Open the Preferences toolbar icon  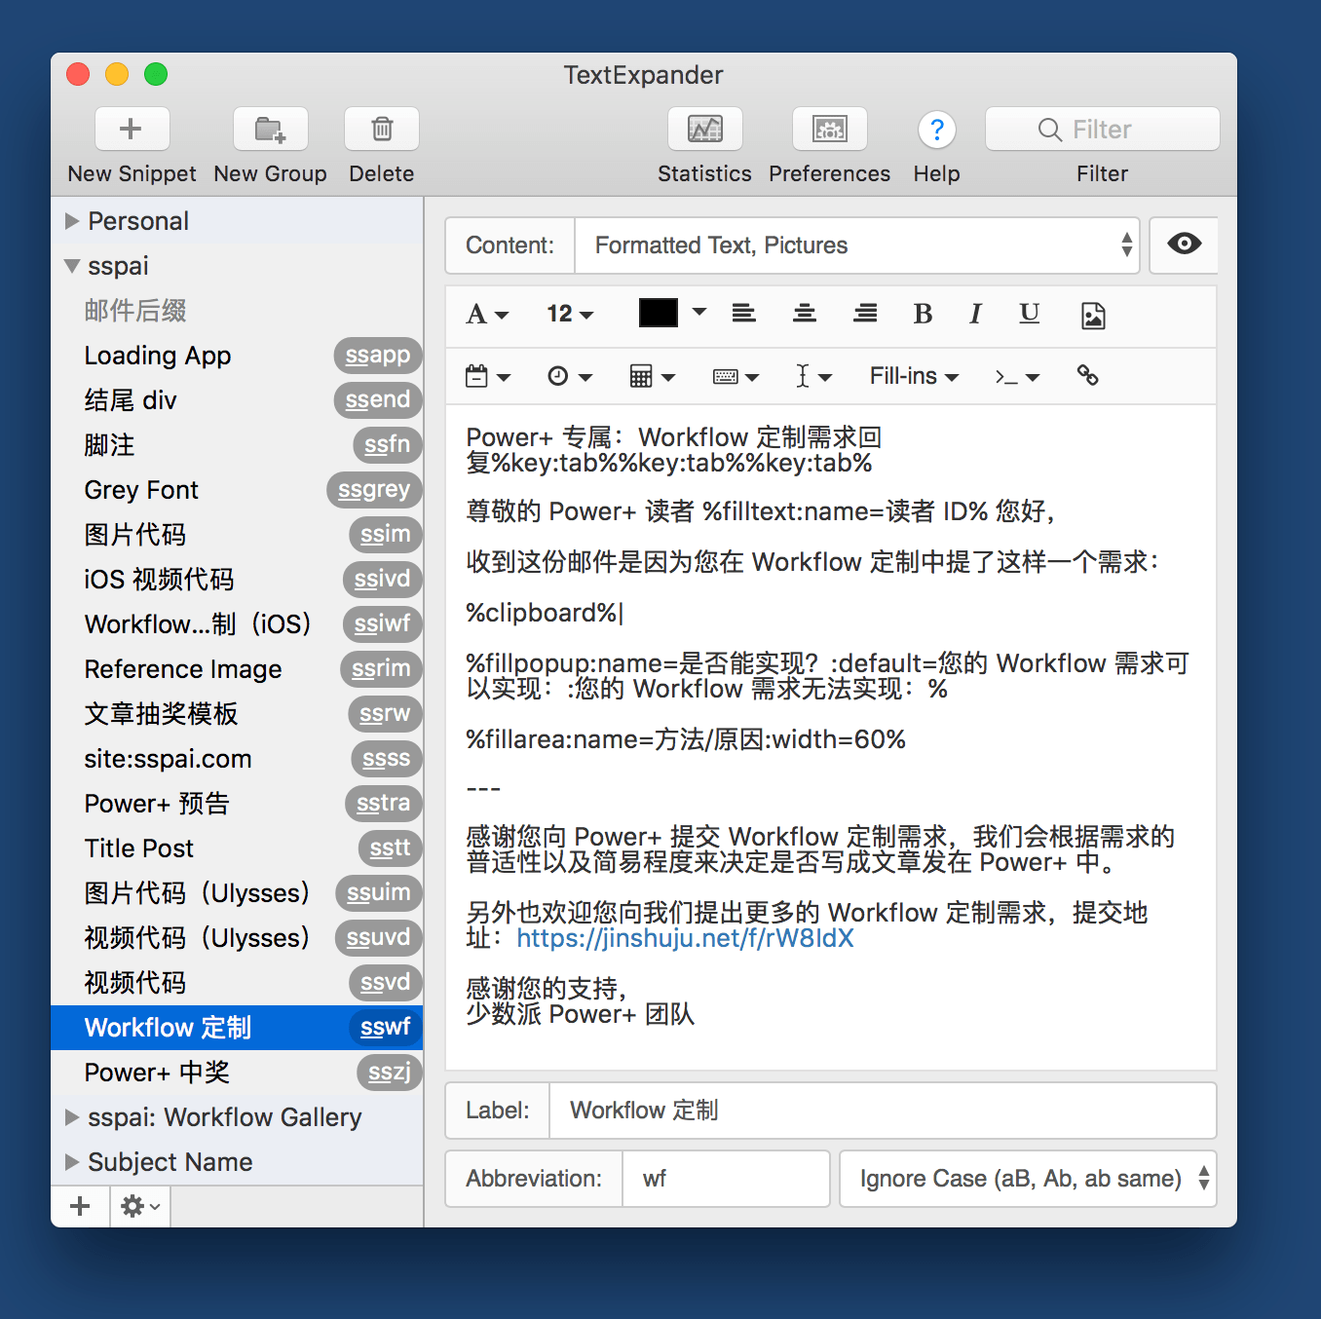pyautogui.click(x=829, y=130)
